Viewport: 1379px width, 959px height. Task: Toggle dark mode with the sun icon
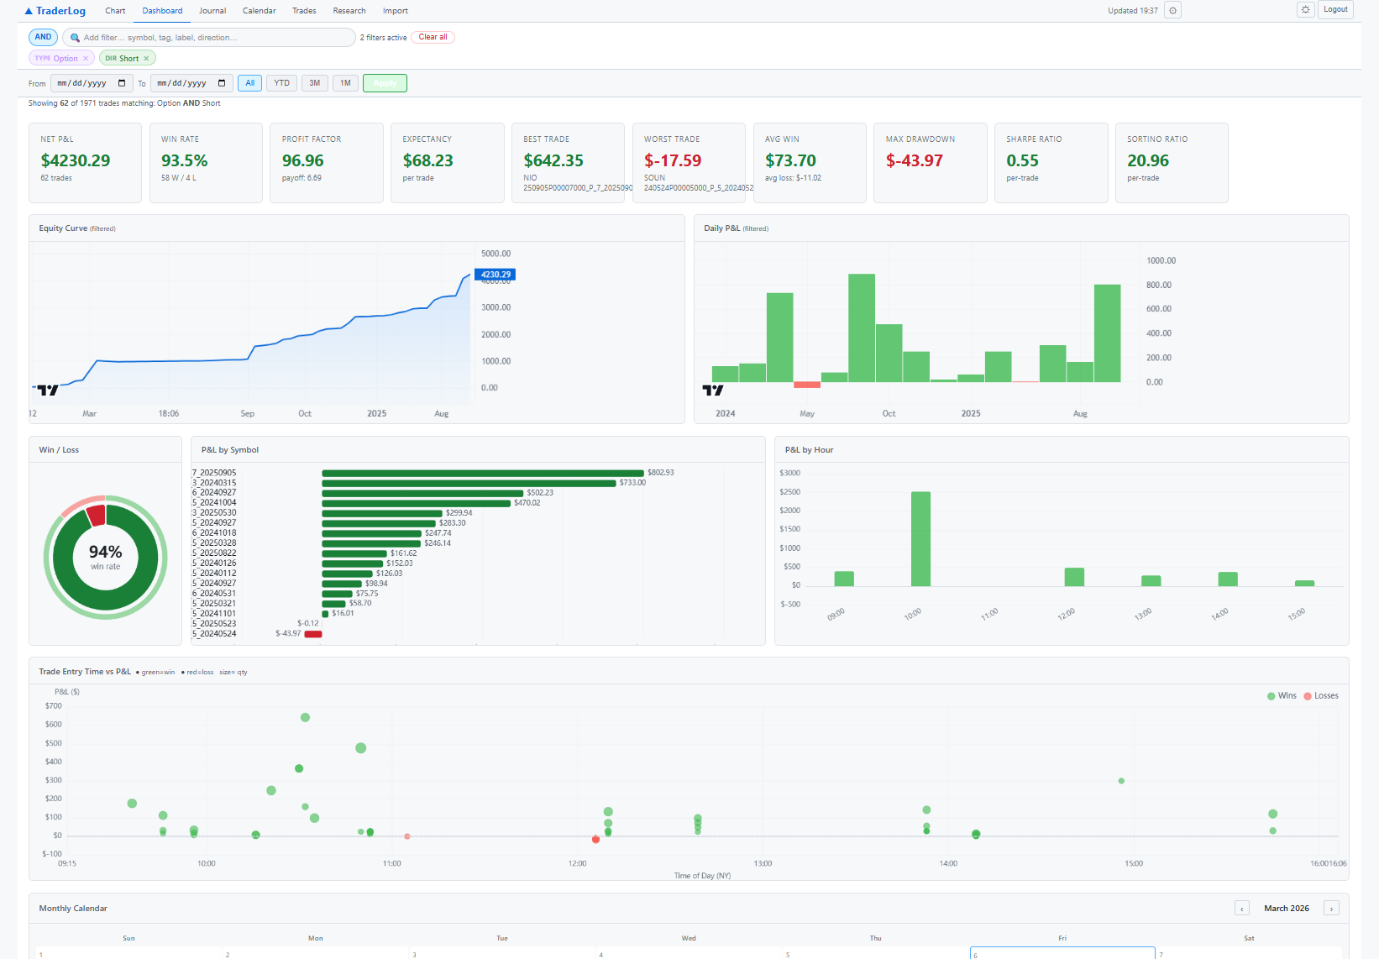click(x=1305, y=9)
